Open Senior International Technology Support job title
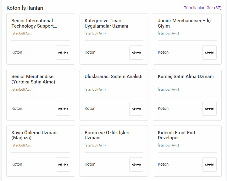The height and width of the screenshot is (181, 227). click(x=34, y=23)
